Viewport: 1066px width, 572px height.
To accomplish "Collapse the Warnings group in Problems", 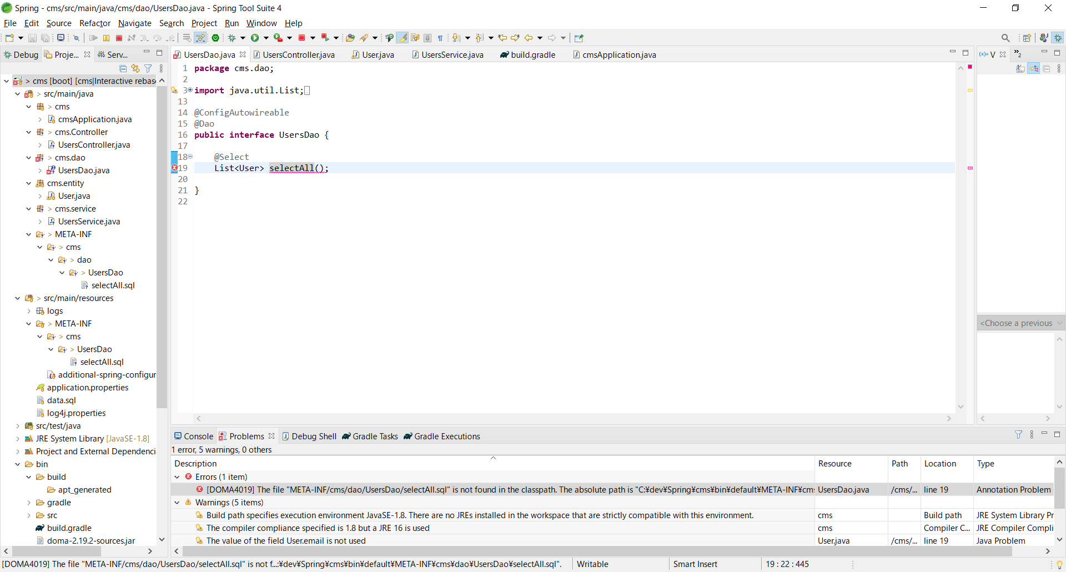I will pyautogui.click(x=177, y=503).
